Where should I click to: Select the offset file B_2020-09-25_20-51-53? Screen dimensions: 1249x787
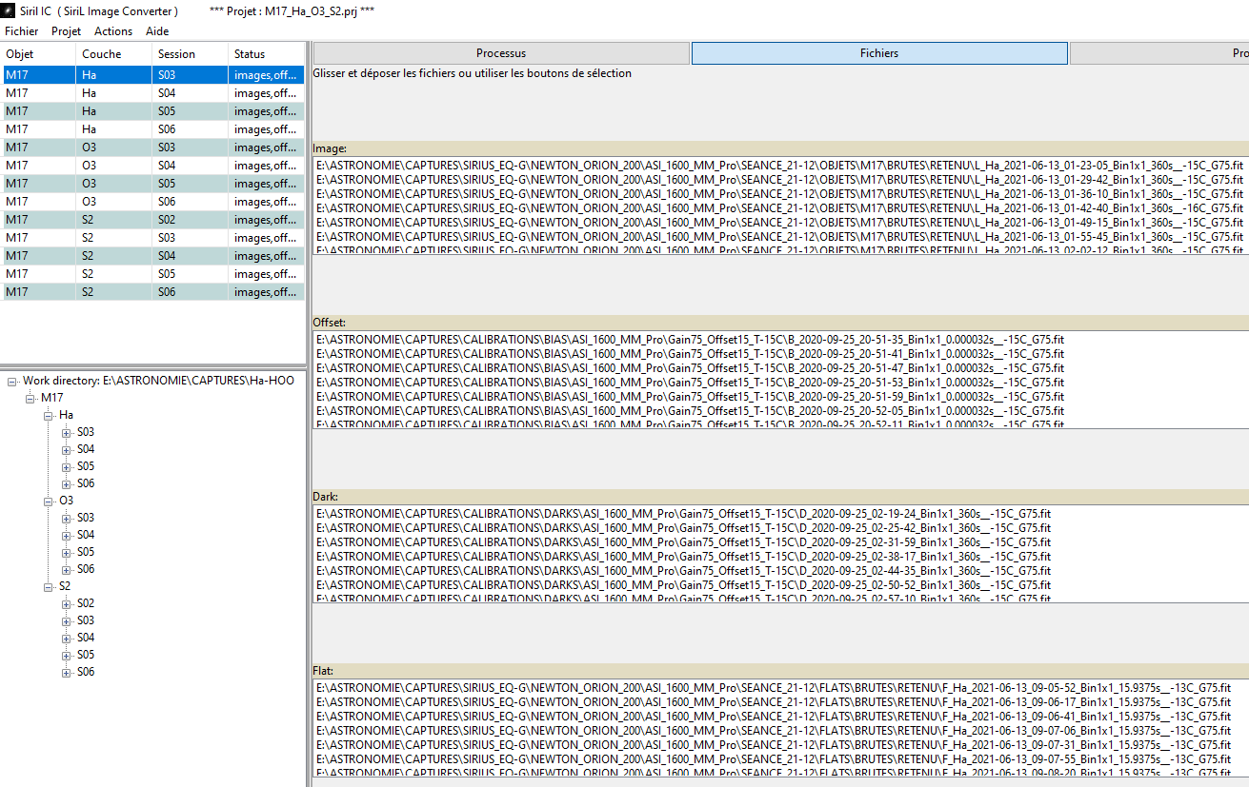tap(690, 383)
